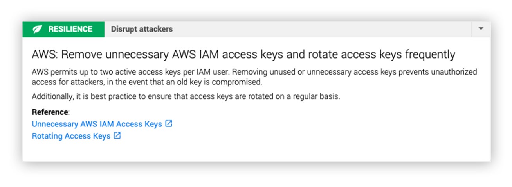Open the Unnecessary AWS IAM Access Keys link
512x187 pixels.
pyautogui.click(x=97, y=124)
